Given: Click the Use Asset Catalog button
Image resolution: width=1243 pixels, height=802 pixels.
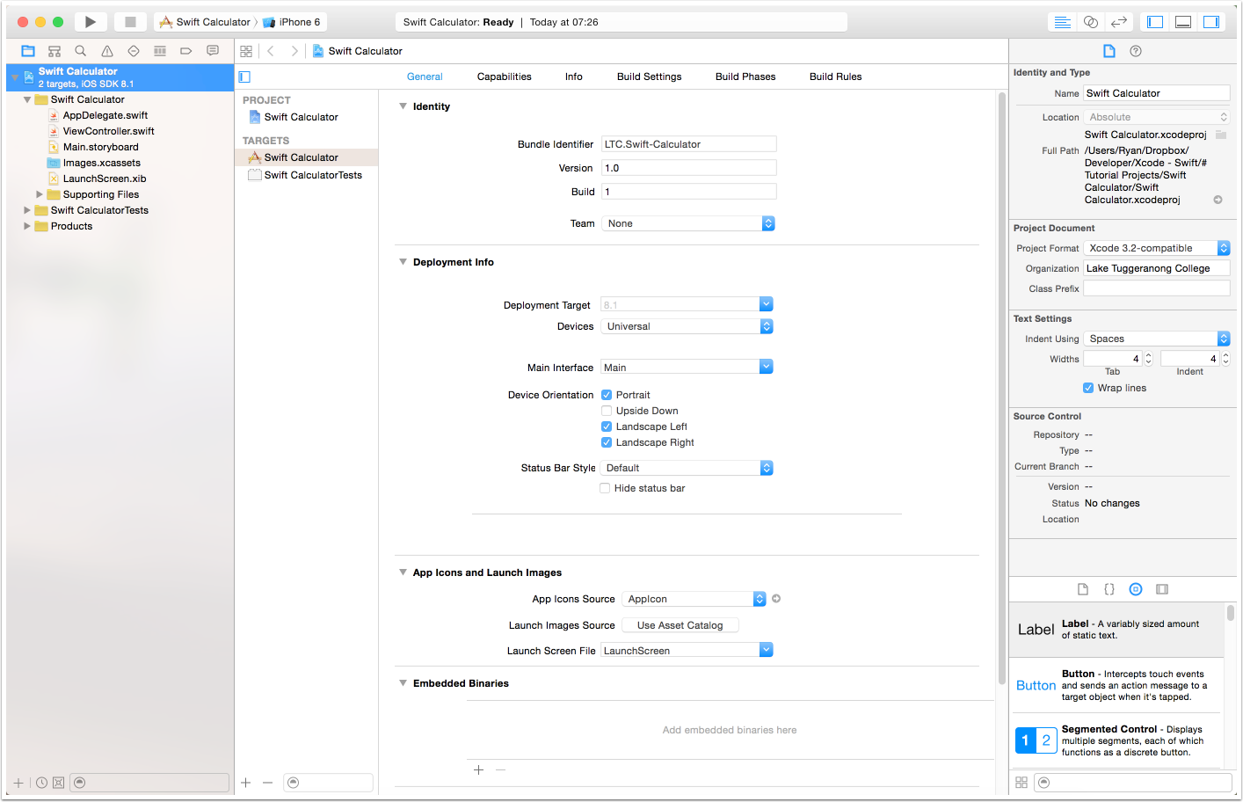Looking at the screenshot, I should tap(680, 625).
